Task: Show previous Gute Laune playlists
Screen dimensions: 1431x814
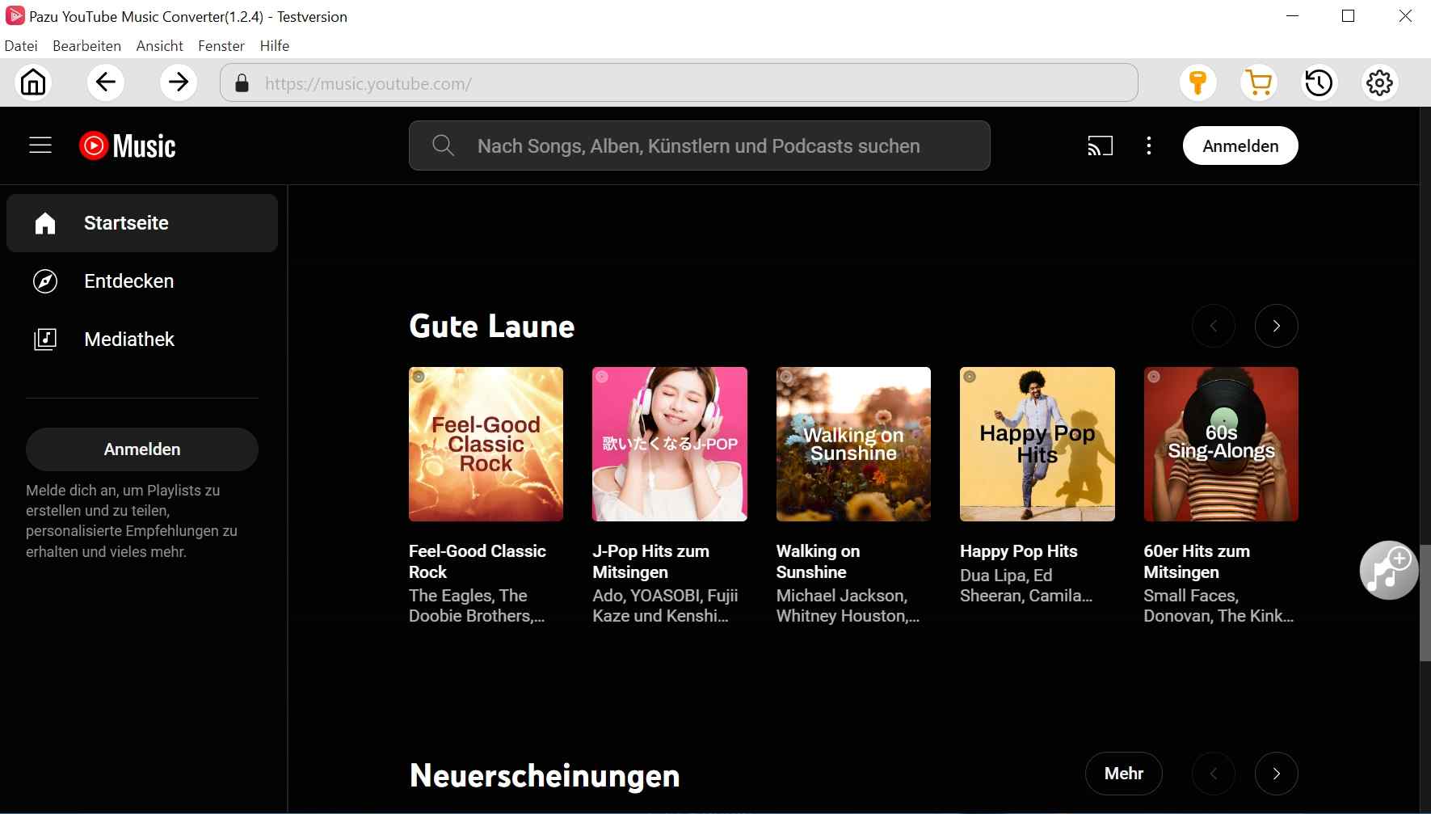Action: pos(1214,326)
